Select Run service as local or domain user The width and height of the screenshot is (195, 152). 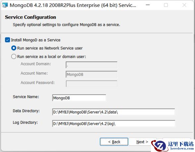click(x=14, y=56)
